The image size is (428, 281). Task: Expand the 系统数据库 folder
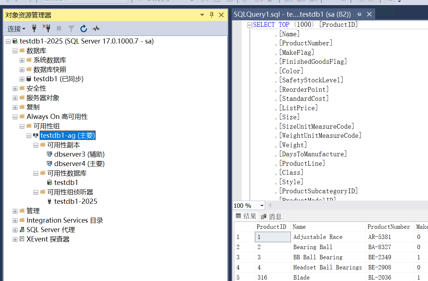22,60
